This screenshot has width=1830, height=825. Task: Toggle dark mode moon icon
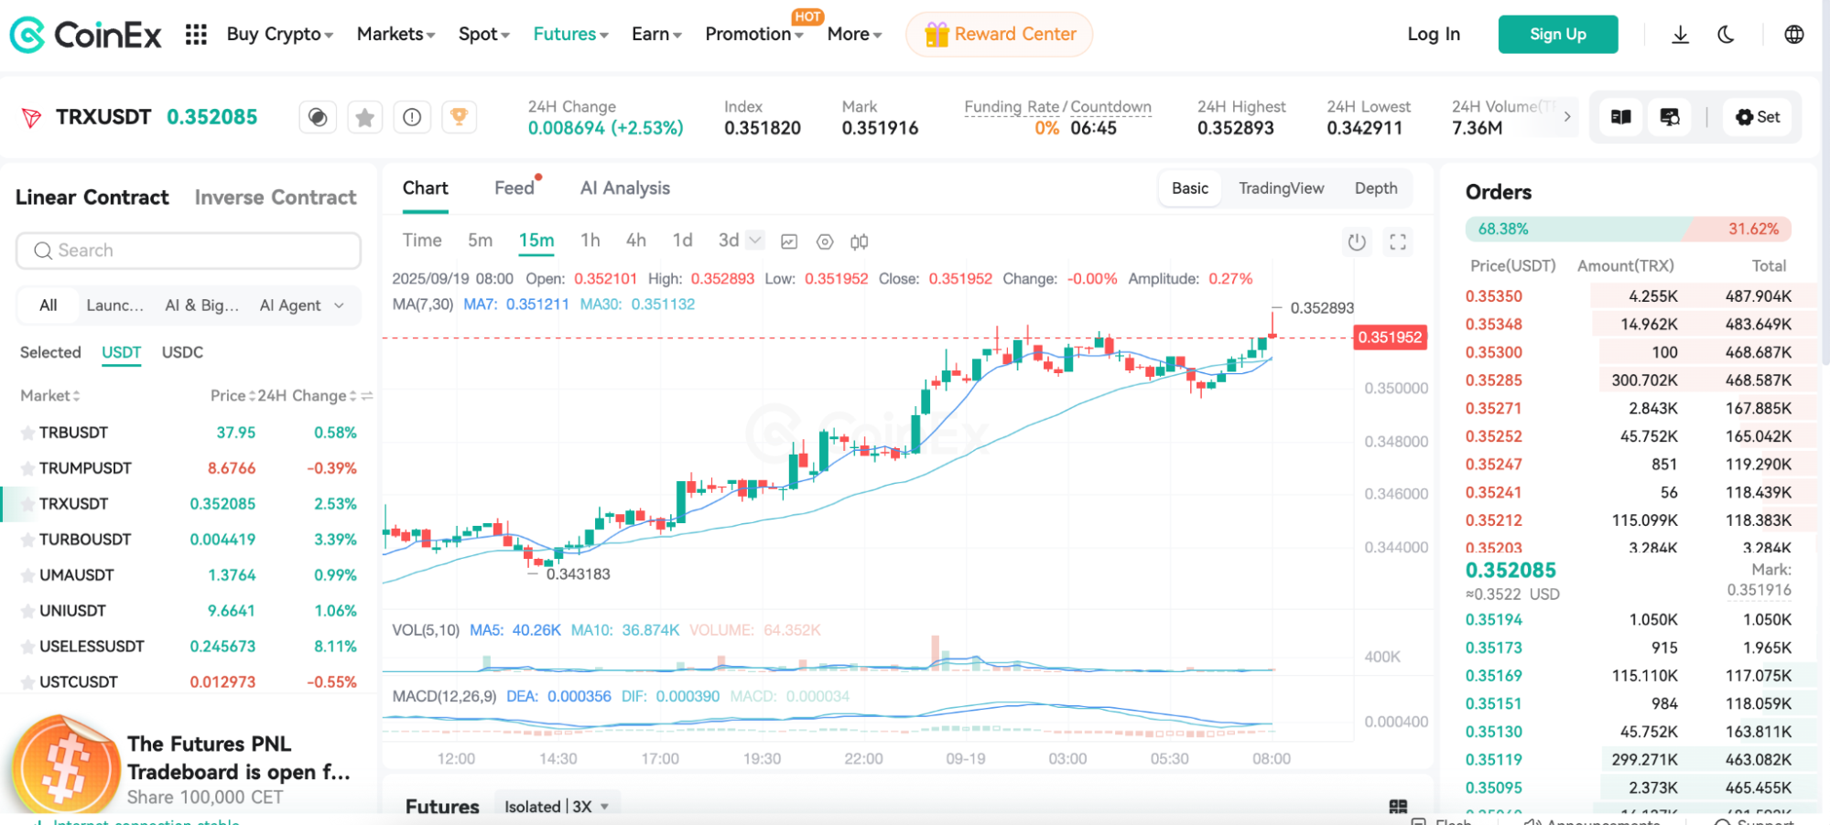pyautogui.click(x=1726, y=35)
